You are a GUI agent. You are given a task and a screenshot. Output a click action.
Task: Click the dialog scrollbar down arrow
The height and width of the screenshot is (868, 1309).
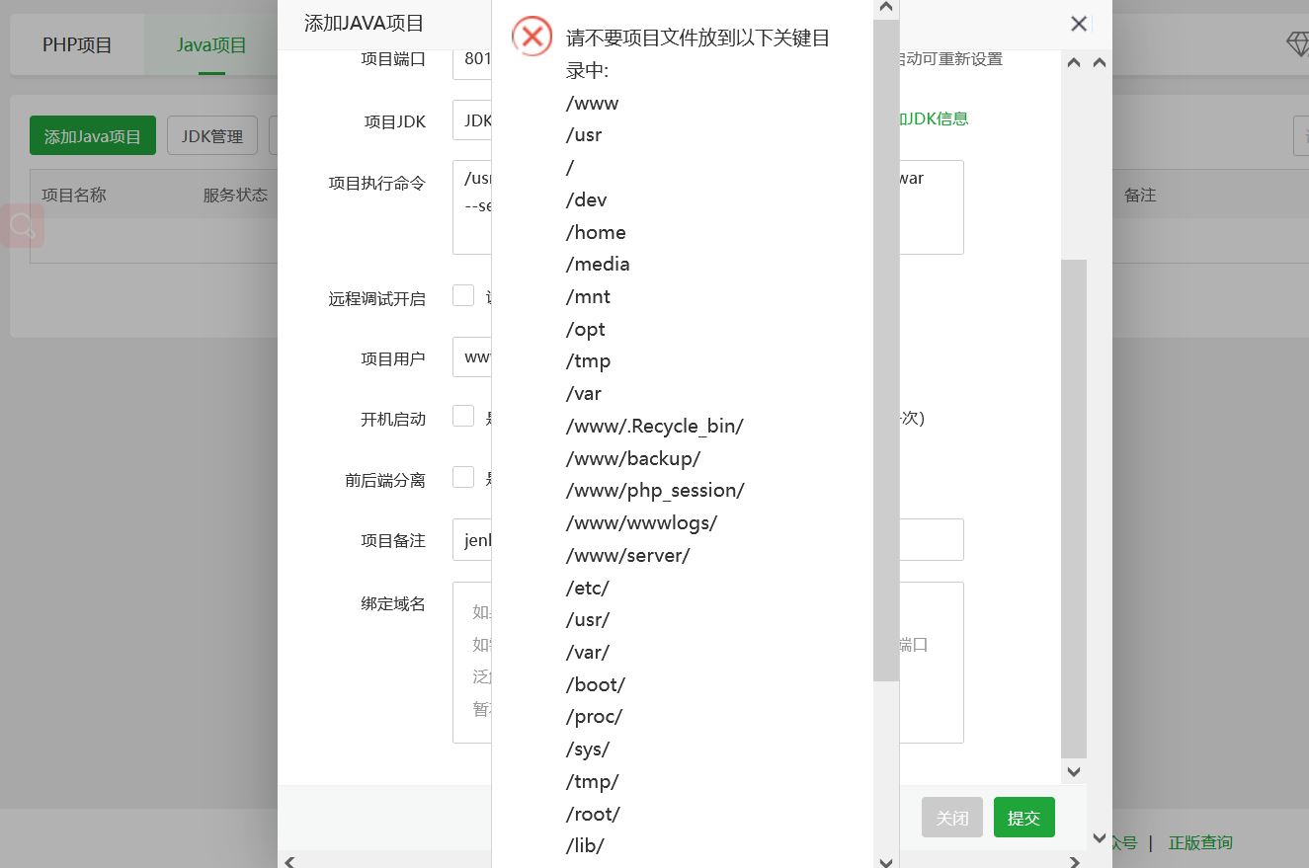pyautogui.click(x=1074, y=772)
